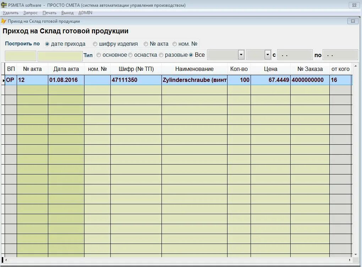Click the PSMETA application icon in title bar
The height and width of the screenshot is (267, 362).
[x=4, y=5]
